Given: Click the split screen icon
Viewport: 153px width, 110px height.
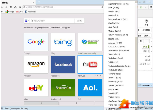Looking at the screenshot, I should [147, 41].
